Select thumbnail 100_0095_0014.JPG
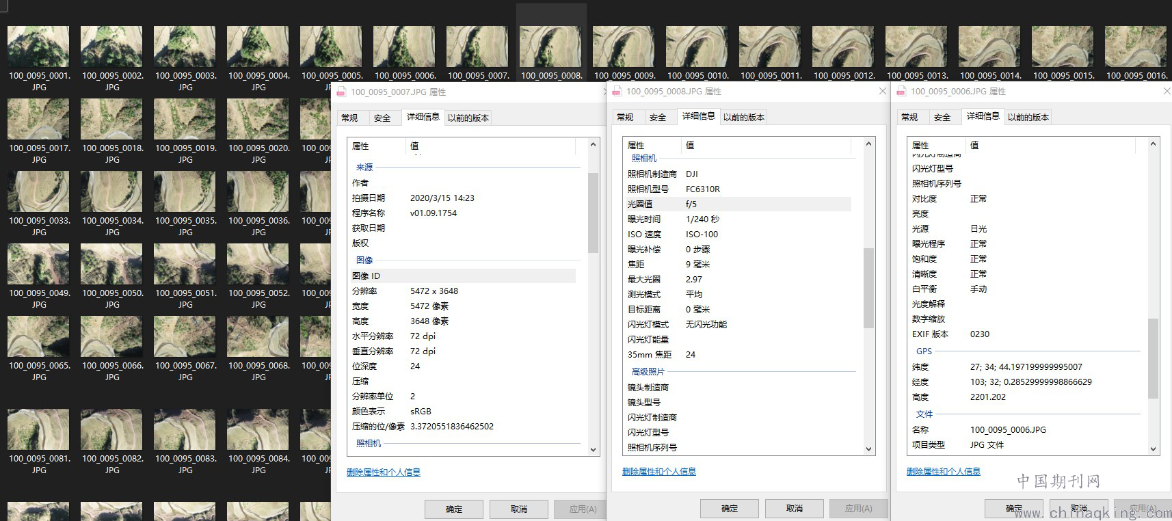This screenshot has height=521, width=1172. click(x=989, y=46)
